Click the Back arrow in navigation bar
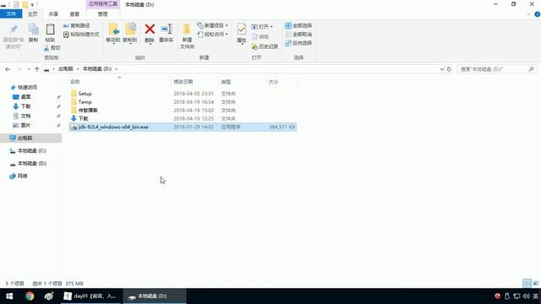The height and width of the screenshot is (304, 541). pyautogui.click(x=8, y=69)
